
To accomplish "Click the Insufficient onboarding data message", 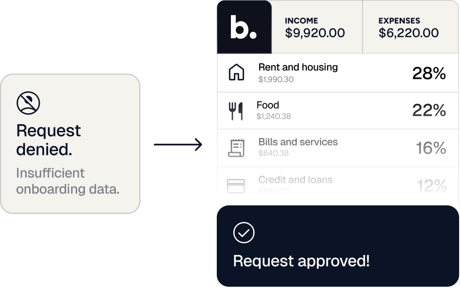I will point(68,181).
